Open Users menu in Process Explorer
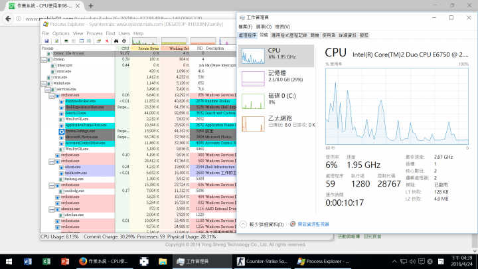The height and width of the screenshot is (269, 478). (x=124, y=33)
